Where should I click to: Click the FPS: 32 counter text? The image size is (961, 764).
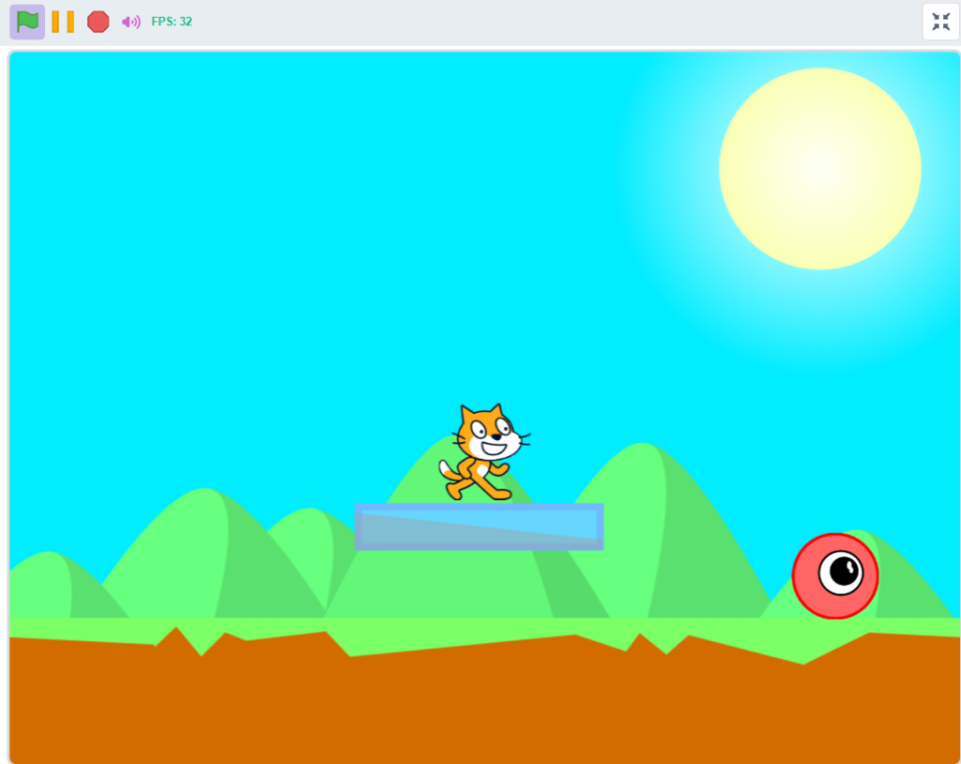click(x=172, y=22)
